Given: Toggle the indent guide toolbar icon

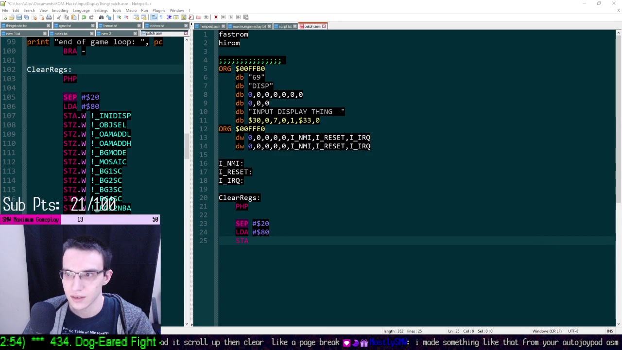Looking at the screenshot, I should [x=169, y=17].
